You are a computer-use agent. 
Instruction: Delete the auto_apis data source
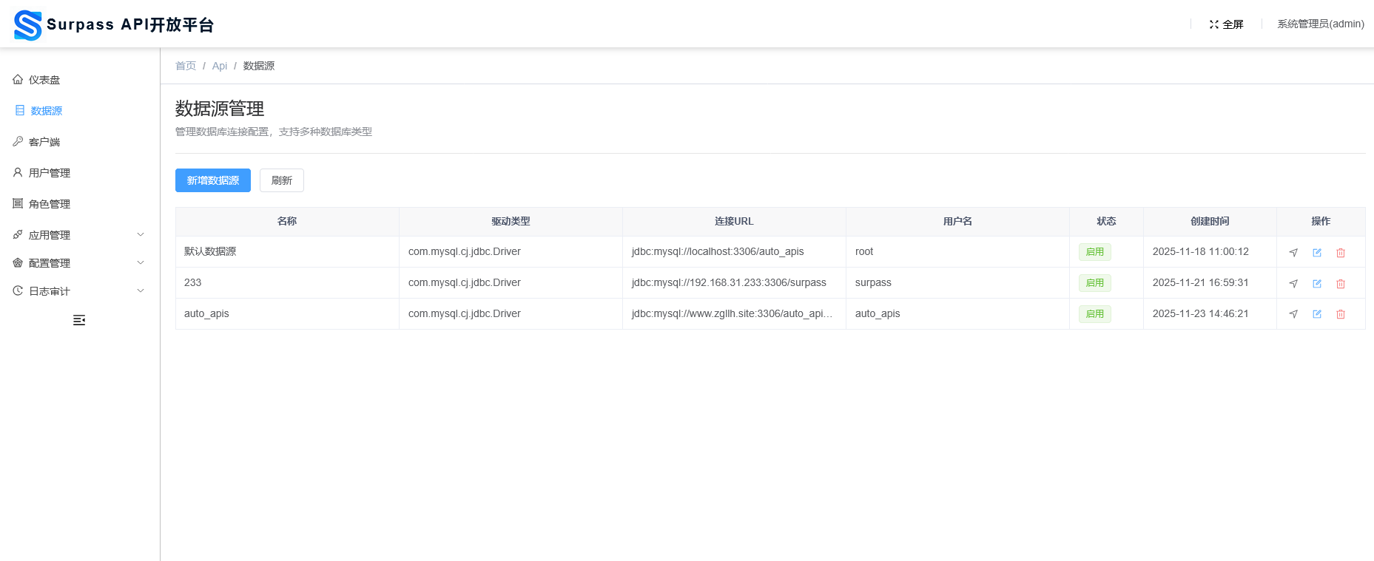coord(1341,314)
